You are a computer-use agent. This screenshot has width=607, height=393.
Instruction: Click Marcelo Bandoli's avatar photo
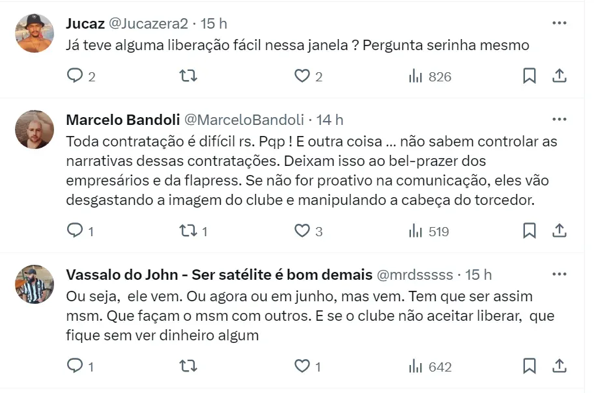tap(35, 129)
